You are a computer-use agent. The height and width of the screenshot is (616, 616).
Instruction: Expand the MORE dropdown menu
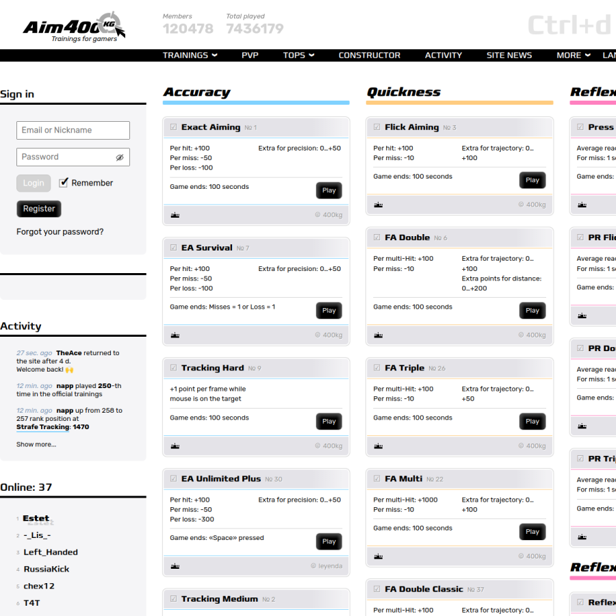point(573,55)
